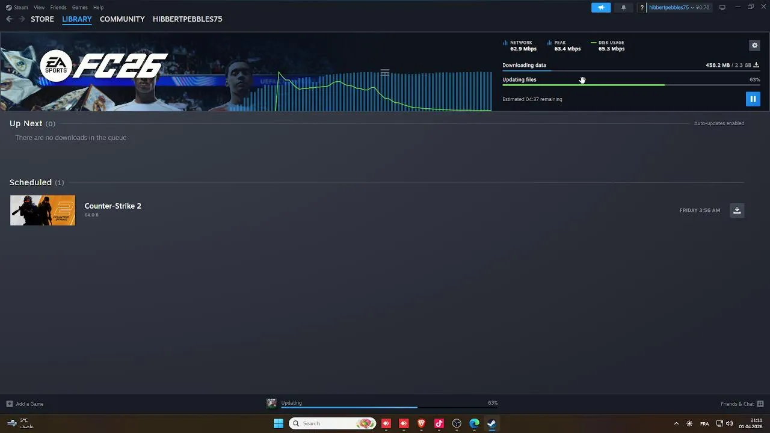Click the FRA language indicator
The height and width of the screenshot is (433, 770).
tap(704, 423)
